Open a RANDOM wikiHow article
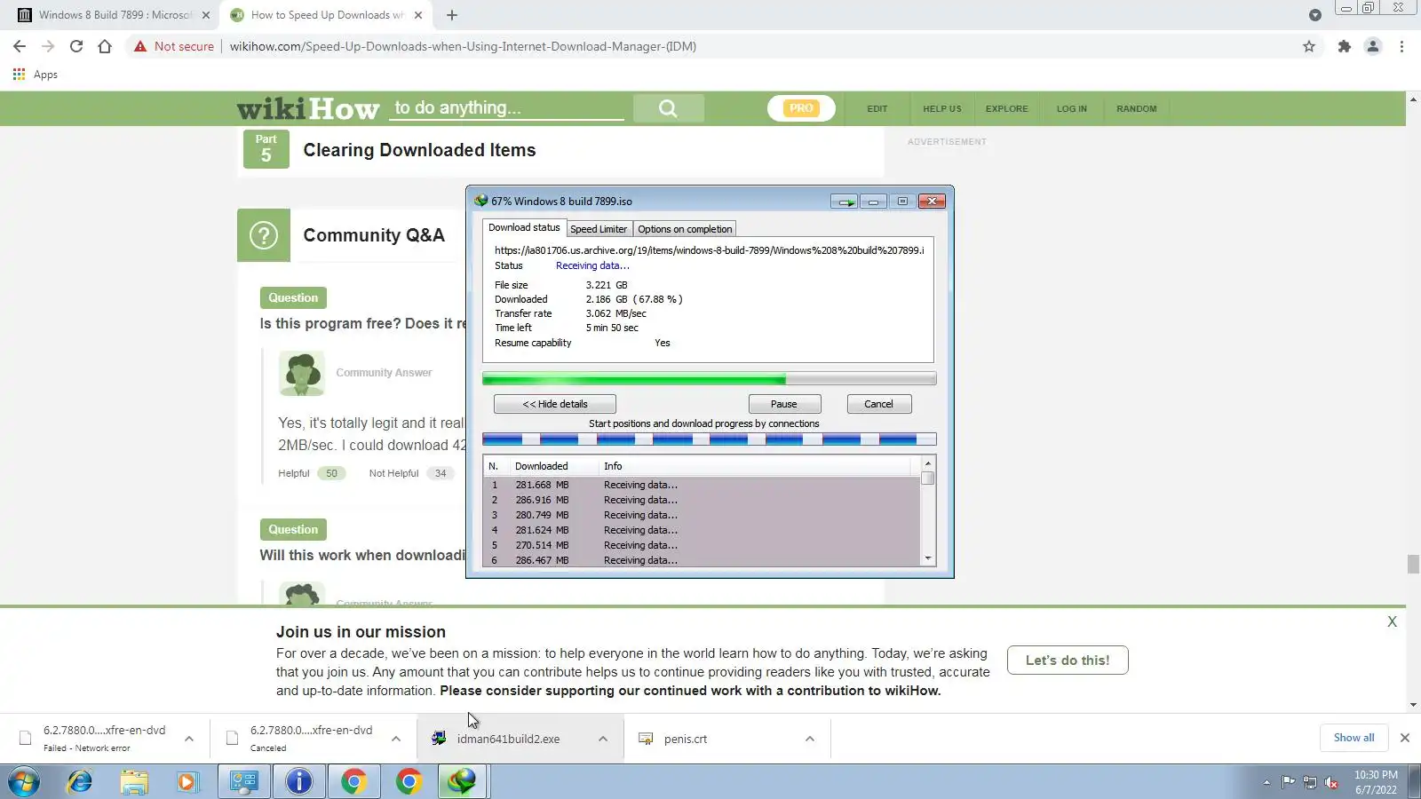The width and height of the screenshot is (1421, 799). click(1136, 108)
